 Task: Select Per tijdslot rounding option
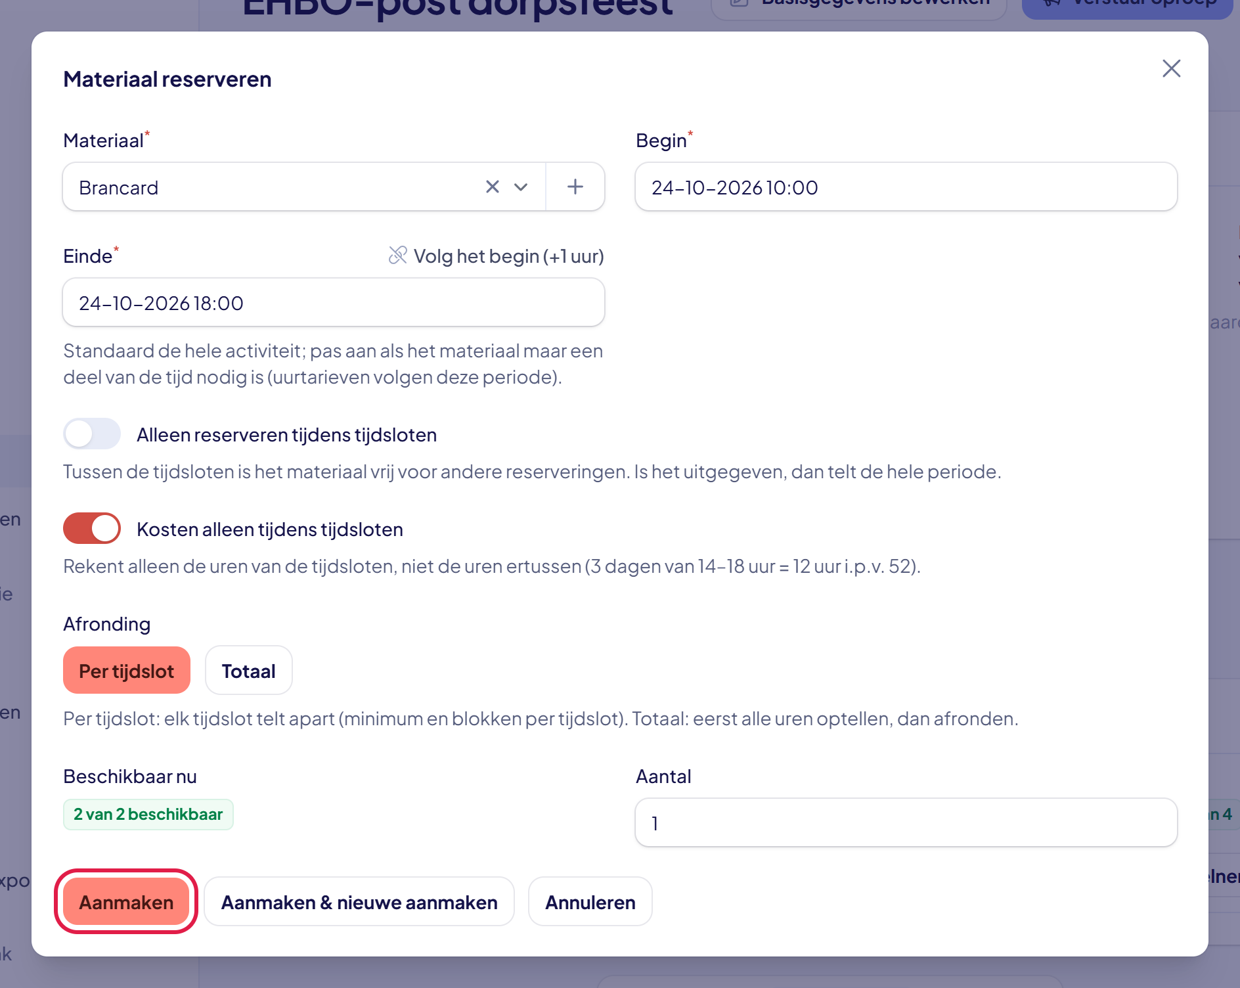[x=127, y=671]
